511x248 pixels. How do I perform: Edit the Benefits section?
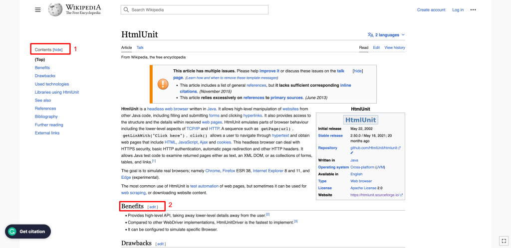152,207
